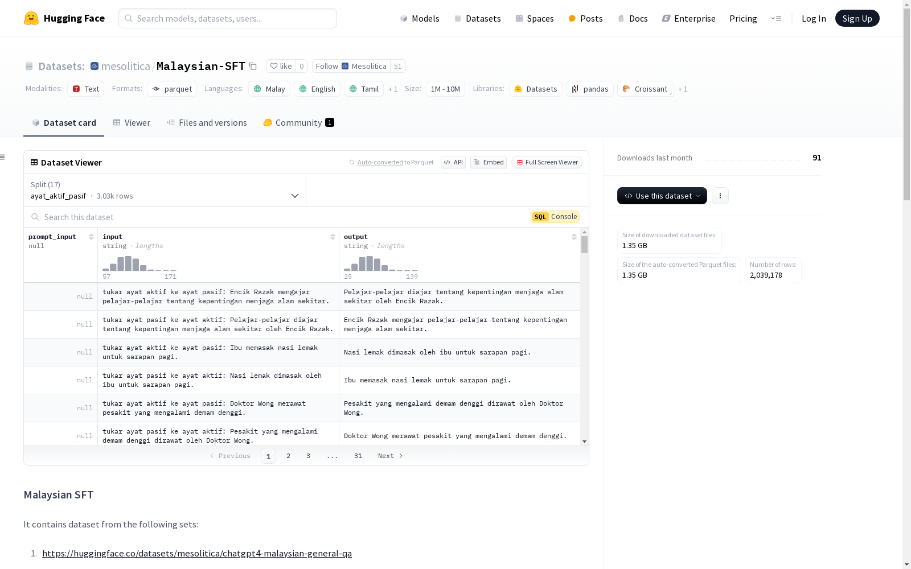
Task: Go to the next page of rows
Action: tap(391, 456)
